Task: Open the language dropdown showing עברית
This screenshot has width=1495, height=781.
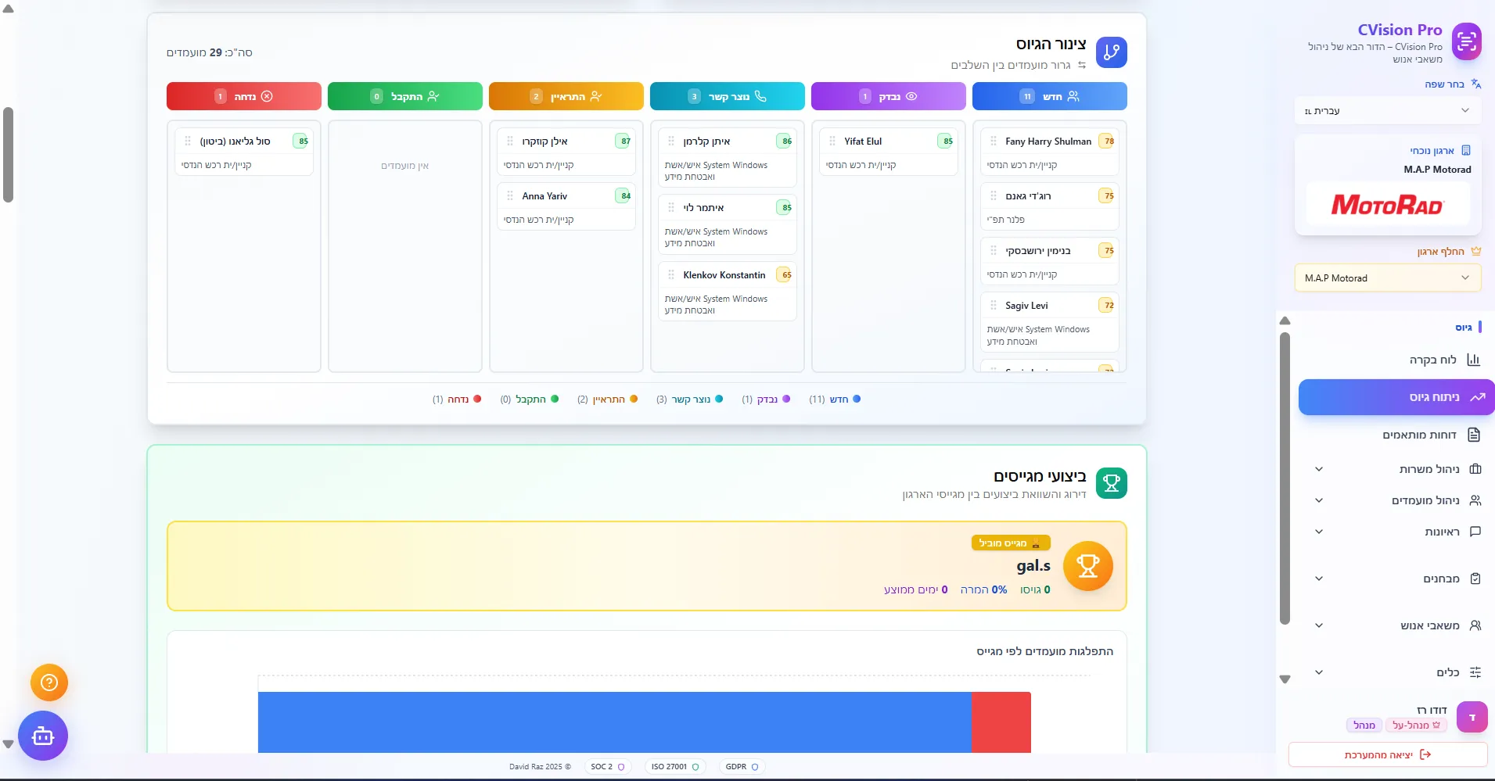Action: (1388, 111)
